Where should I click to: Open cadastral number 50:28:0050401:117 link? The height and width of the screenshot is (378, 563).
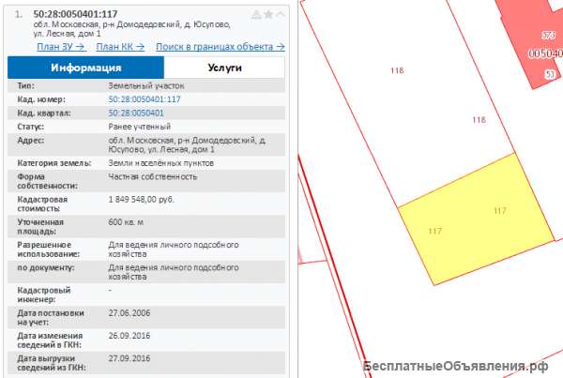pyautogui.click(x=145, y=98)
